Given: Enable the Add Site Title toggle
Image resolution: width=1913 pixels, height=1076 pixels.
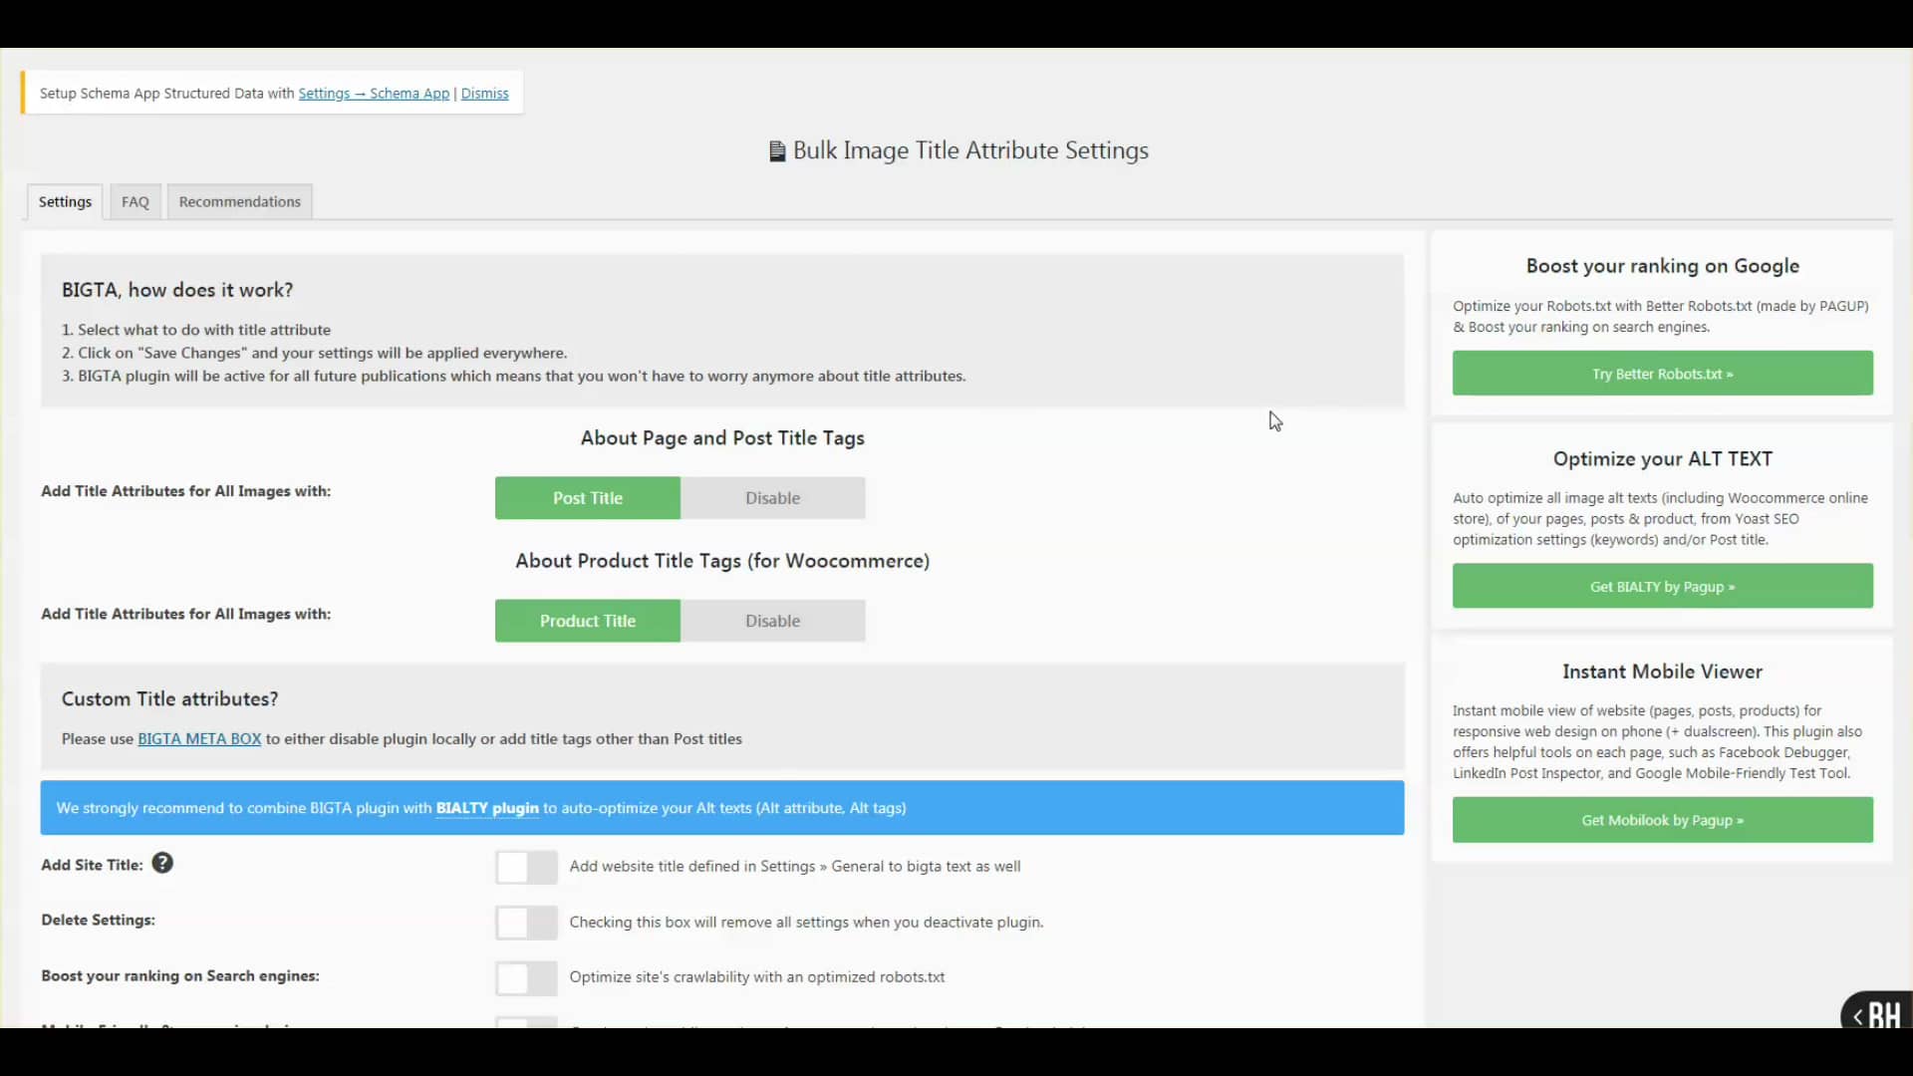Looking at the screenshot, I should [526, 867].
